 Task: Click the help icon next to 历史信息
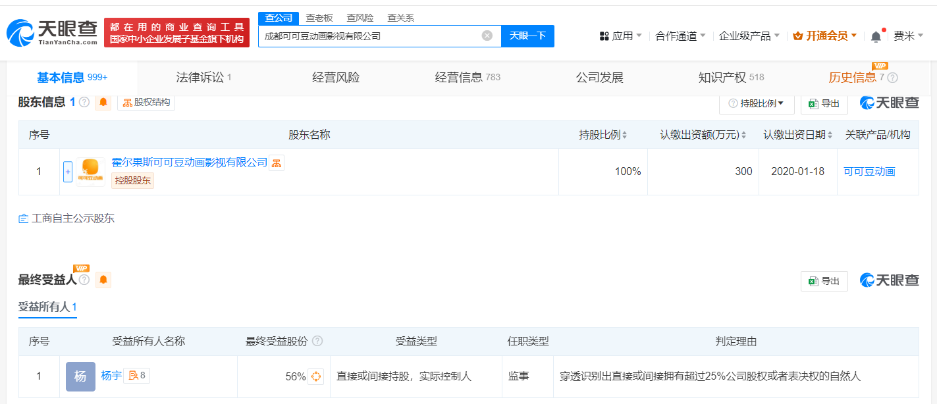(x=893, y=78)
